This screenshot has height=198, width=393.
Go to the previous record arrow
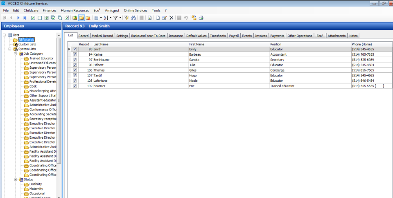click(x=11, y=18)
